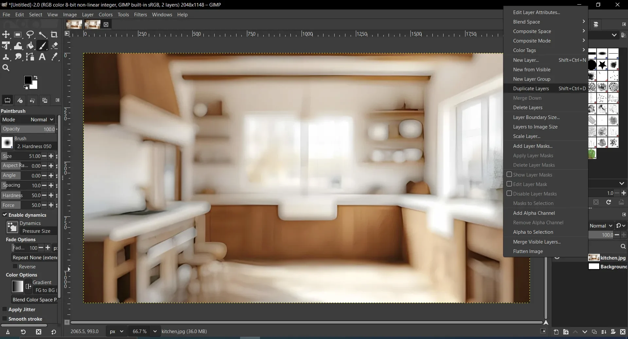Enable the Reverse fade checkbox
This screenshot has height=339, width=628.
(15, 266)
